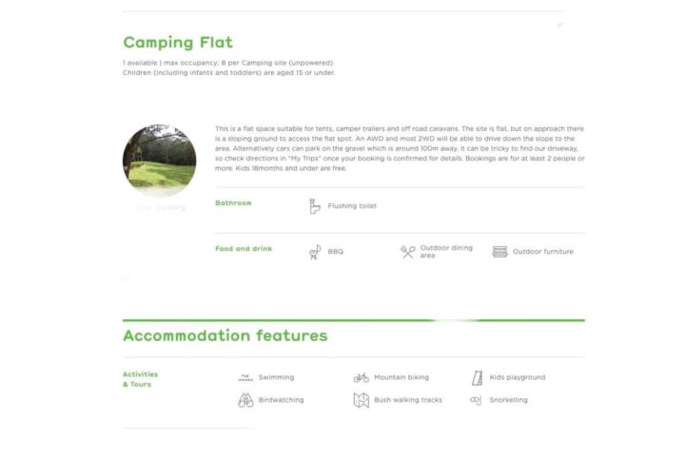The image size is (685, 456).
Task: Click the bush walking tracks map icon
Action: point(361,400)
